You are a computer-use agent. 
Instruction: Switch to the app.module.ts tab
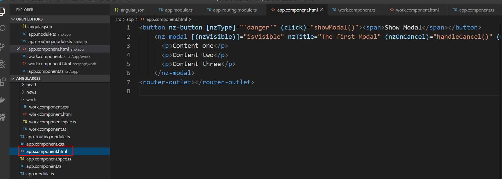click(179, 10)
